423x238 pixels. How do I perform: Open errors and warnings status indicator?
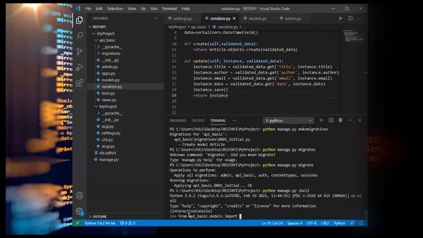(128, 223)
